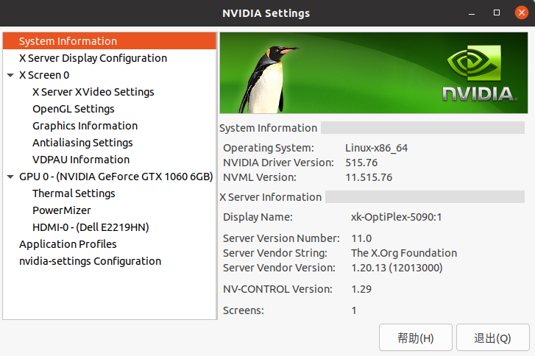Open X Server XVideo Settings
This screenshot has width=535, height=356.
93,92
